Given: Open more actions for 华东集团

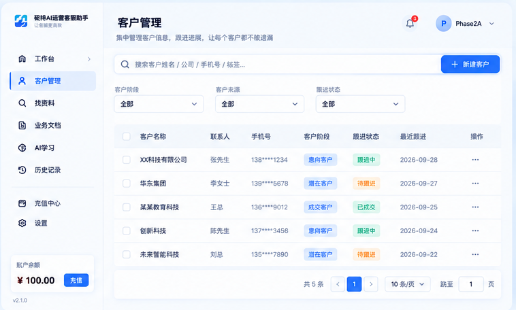Looking at the screenshot, I should pyautogui.click(x=475, y=184).
